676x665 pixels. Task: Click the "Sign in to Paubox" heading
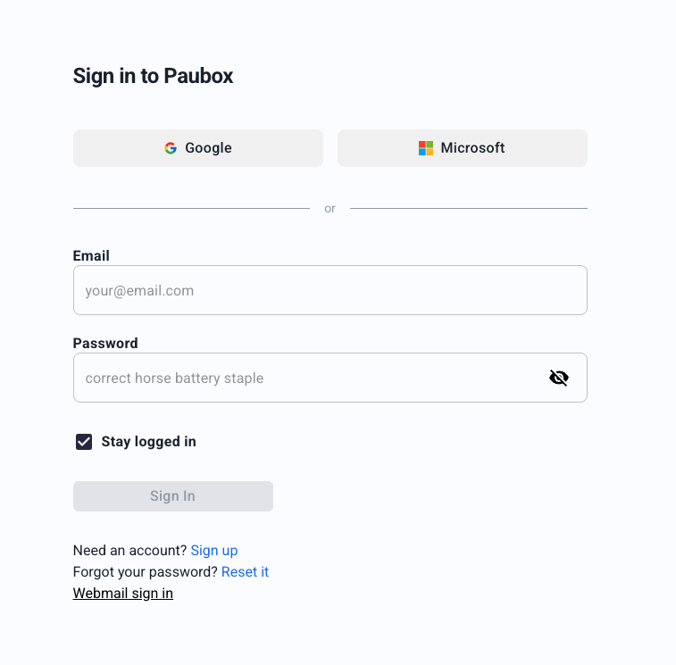pos(153,76)
